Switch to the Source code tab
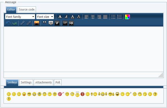This screenshot has width=167, height=108. 26,9
